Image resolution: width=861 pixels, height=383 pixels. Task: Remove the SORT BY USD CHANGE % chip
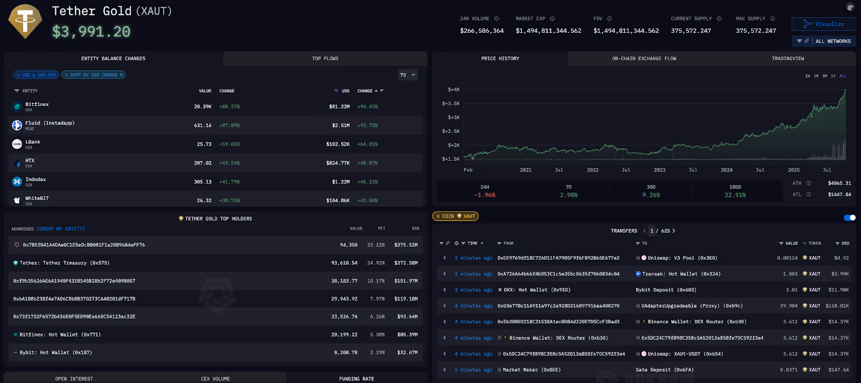66,75
